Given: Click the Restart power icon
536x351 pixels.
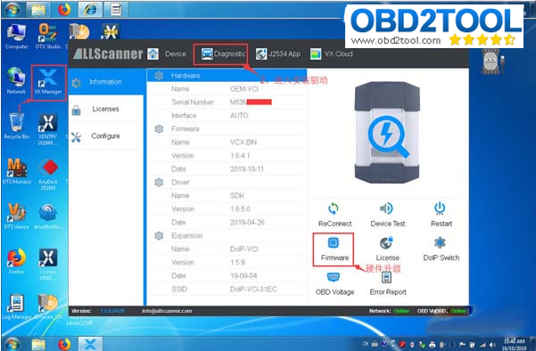Looking at the screenshot, I should pyautogui.click(x=440, y=208).
